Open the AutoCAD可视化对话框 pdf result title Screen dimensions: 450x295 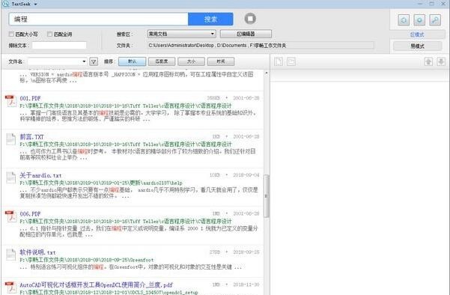[x=96, y=285]
